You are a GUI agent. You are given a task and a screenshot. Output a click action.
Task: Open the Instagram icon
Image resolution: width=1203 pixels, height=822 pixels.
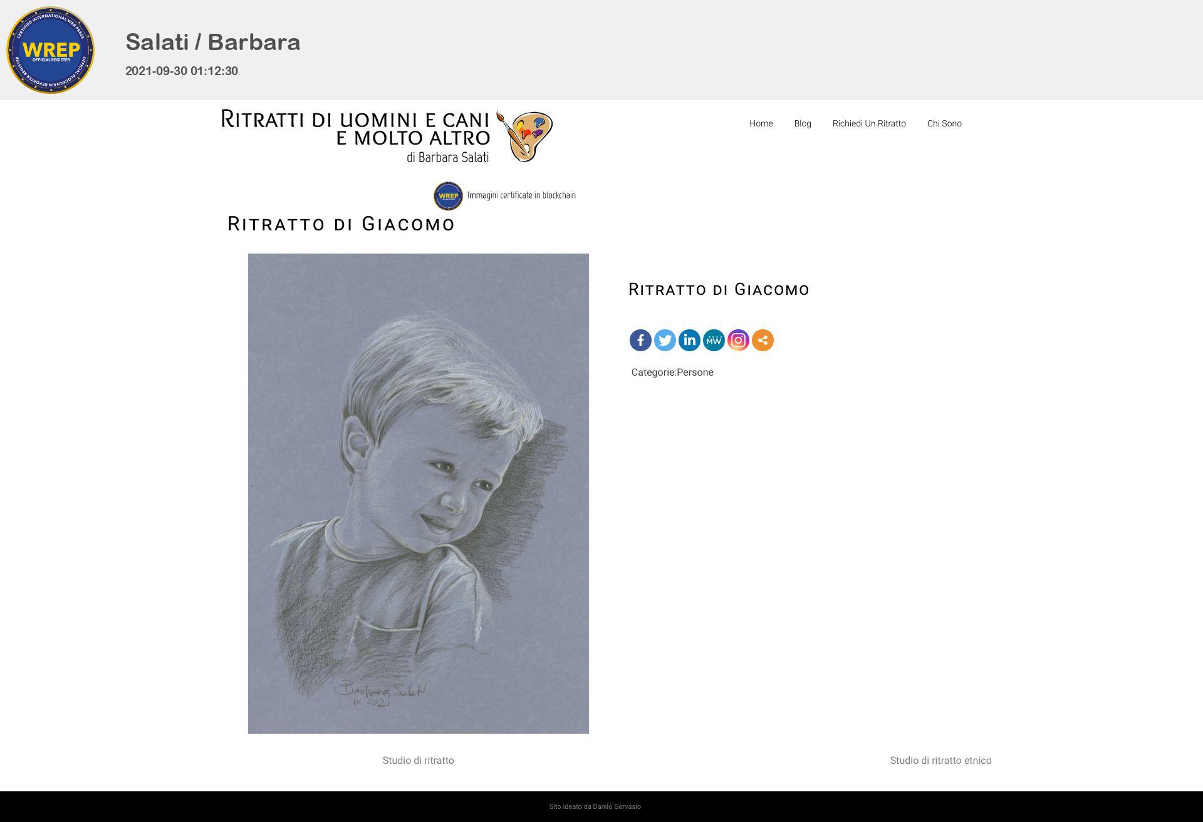pyautogui.click(x=738, y=341)
